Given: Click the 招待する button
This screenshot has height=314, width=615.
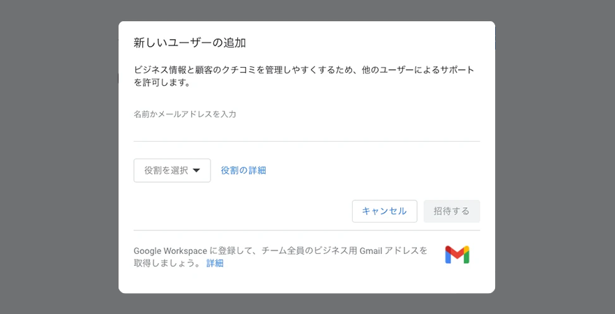Looking at the screenshot, I should pyautogui.click(x=451, y=211).
